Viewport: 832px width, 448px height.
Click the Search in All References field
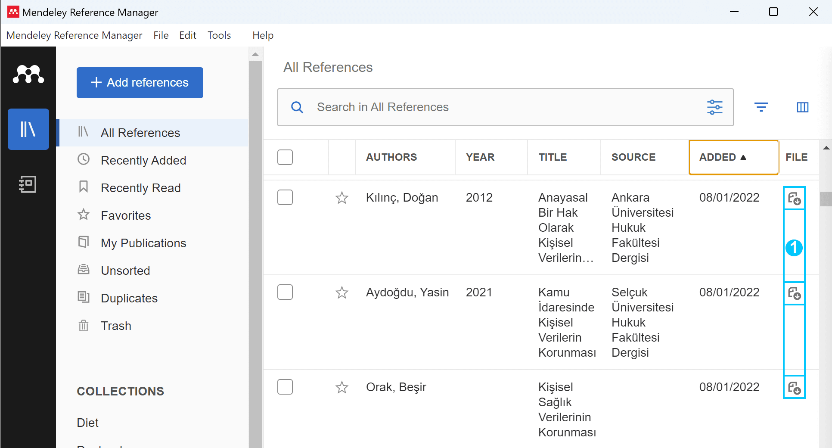coord(506,107)
